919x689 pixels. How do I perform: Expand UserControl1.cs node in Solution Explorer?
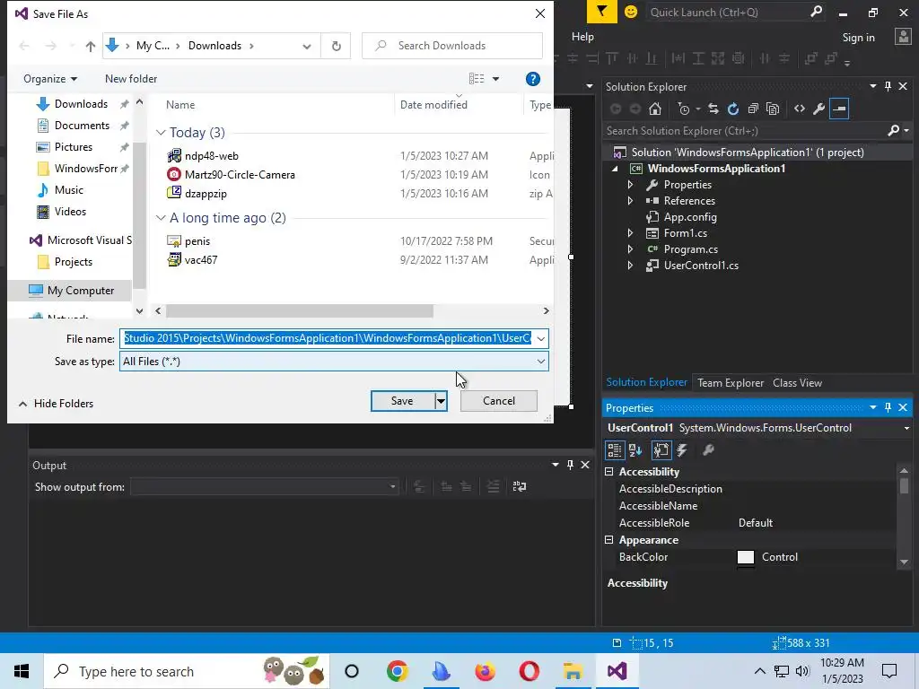(x=630, y=266)
